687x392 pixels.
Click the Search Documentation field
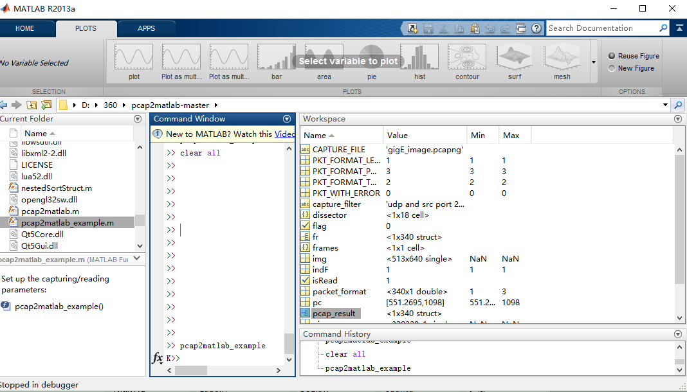(x=603, y=28)
